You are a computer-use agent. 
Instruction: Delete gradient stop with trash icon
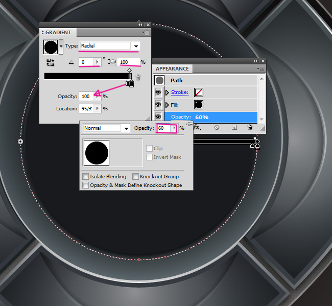coord(138,77)
